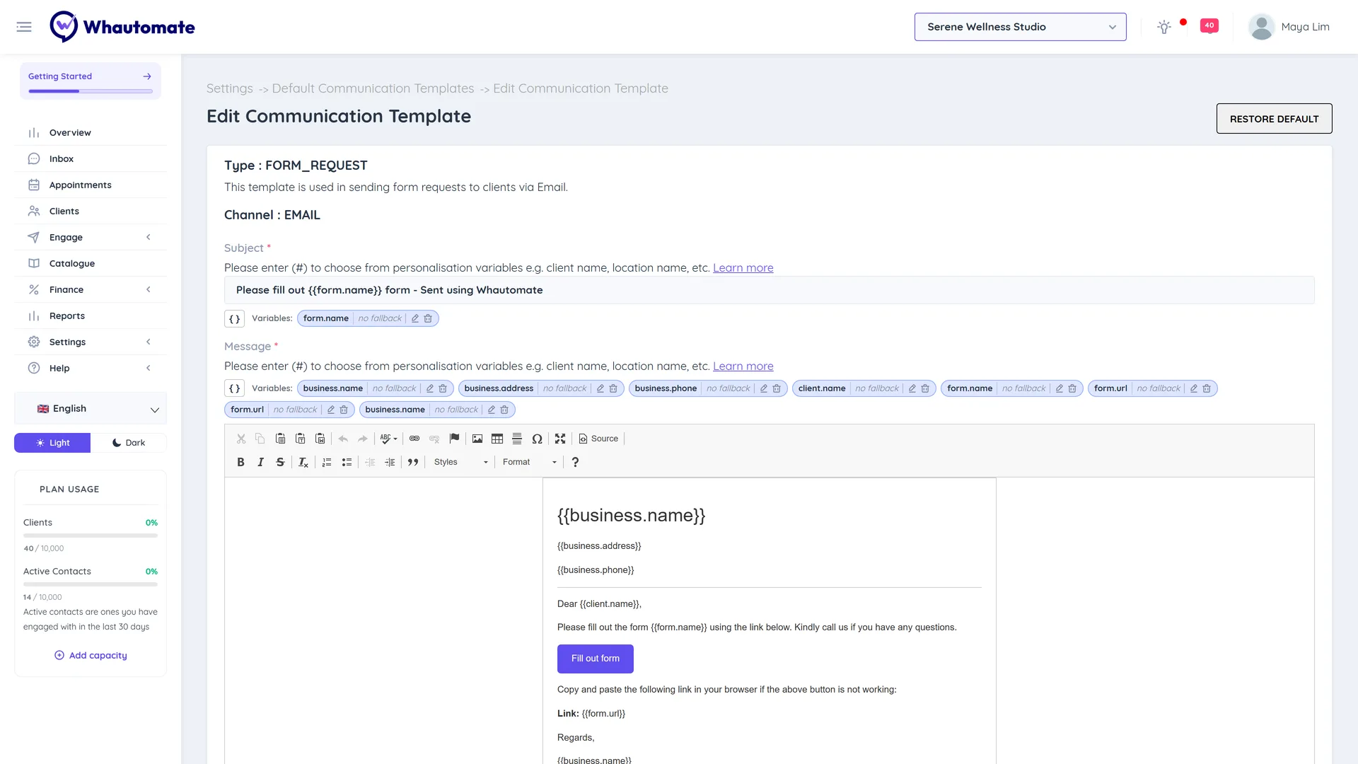The width and height of the screenshot is (1358, 764).
Task: Open the Format dropdown
Action: [530, 462]
